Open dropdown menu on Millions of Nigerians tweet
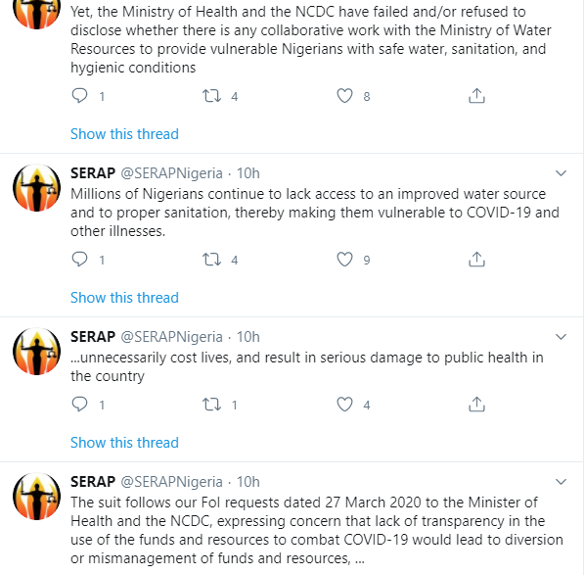The height and width of the screenshot is (575, 585). point(561,173)
